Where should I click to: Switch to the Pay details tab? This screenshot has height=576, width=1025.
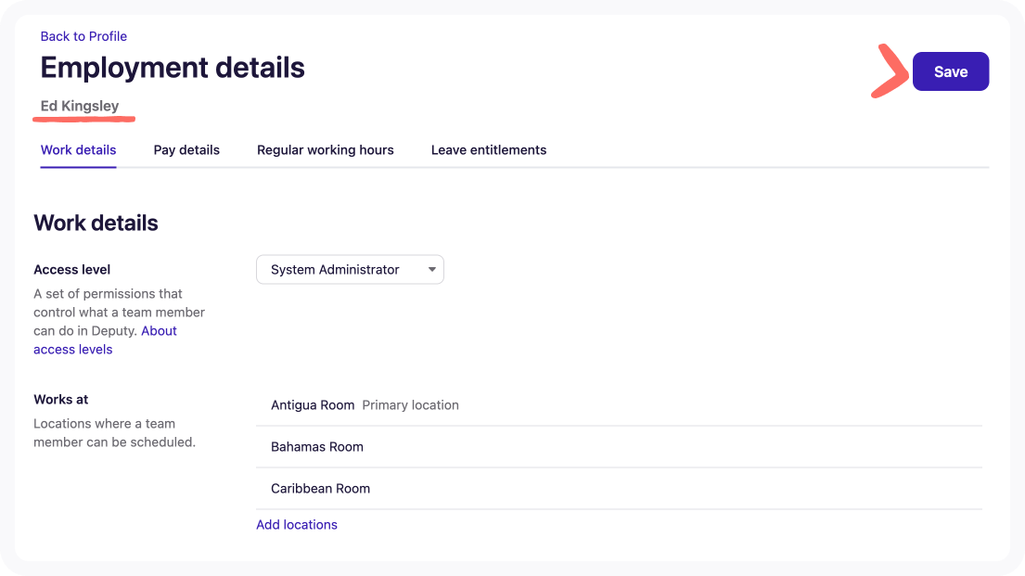186,149
